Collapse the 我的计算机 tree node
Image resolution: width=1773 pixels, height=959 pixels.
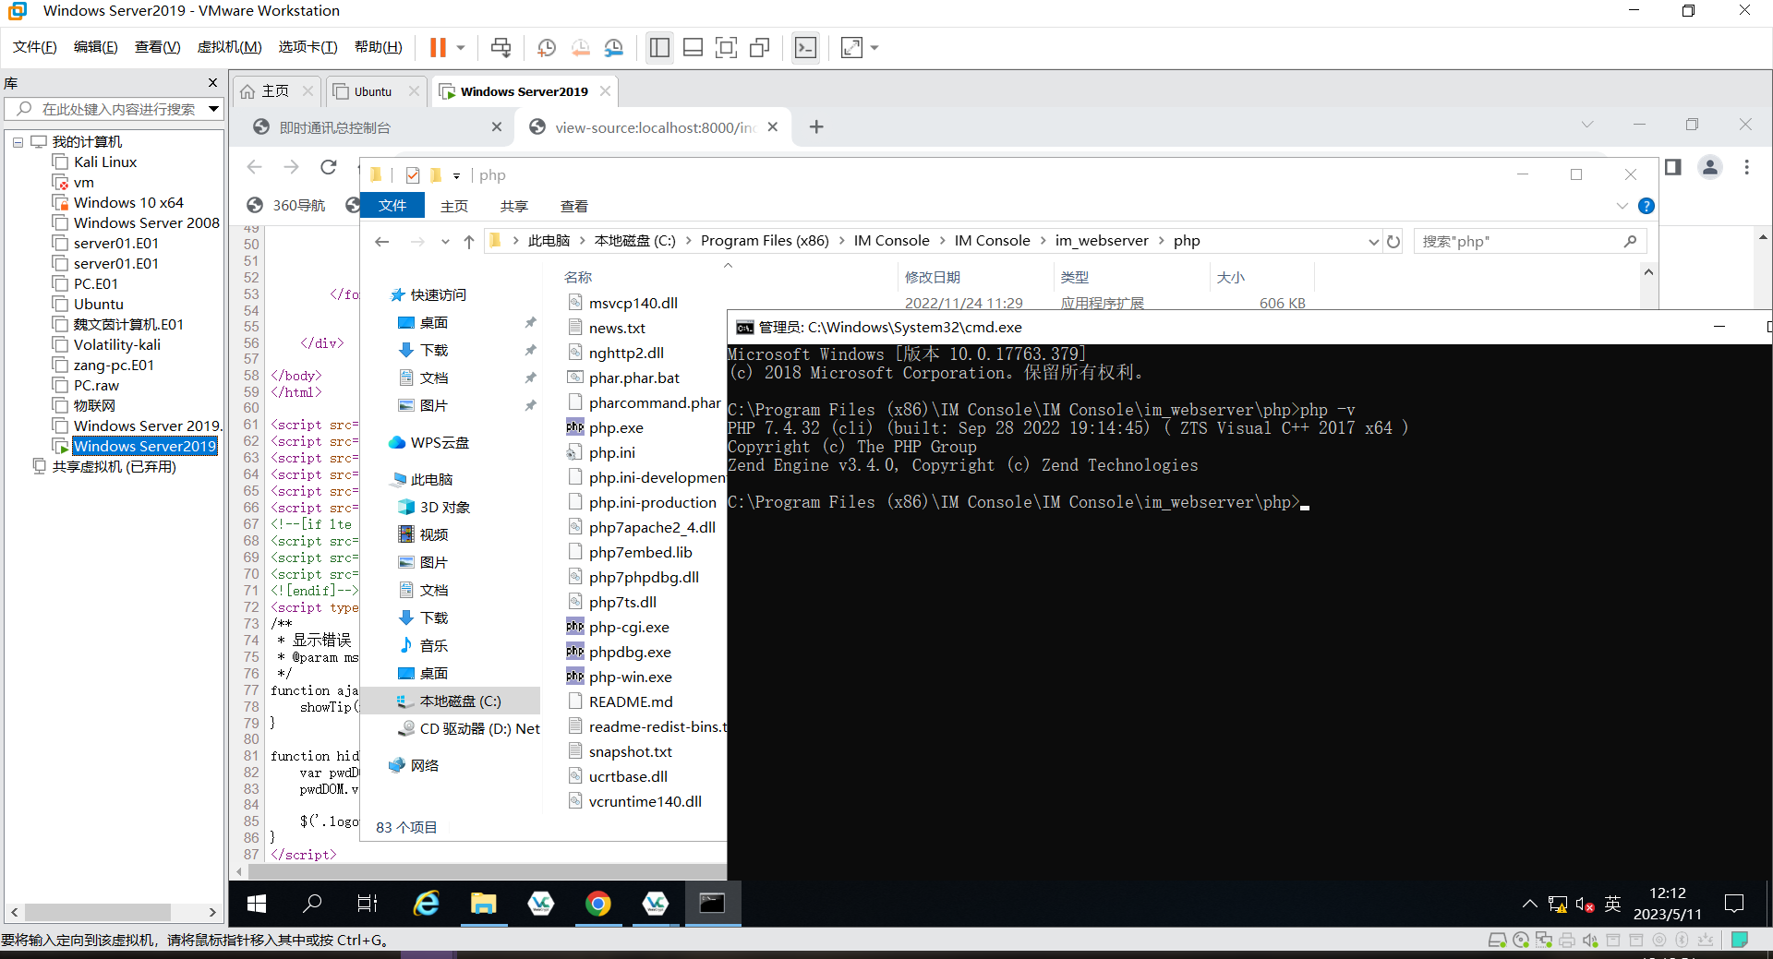(18, 142)
